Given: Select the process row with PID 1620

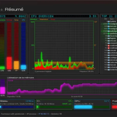Looking at the screenshot, I should coord(109,62).
